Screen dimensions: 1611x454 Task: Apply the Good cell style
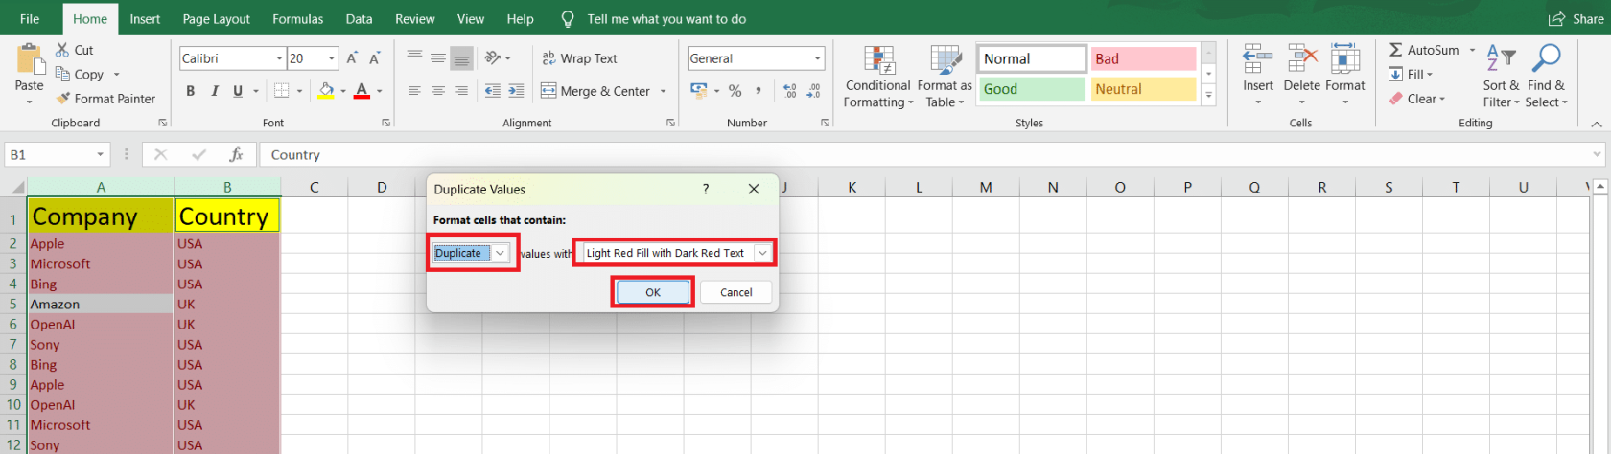pyautogui.click(x=1032, y=89)
